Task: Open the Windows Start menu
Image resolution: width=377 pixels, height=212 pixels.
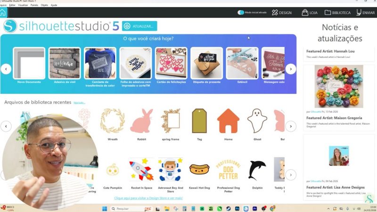Action: pos(105,209)
